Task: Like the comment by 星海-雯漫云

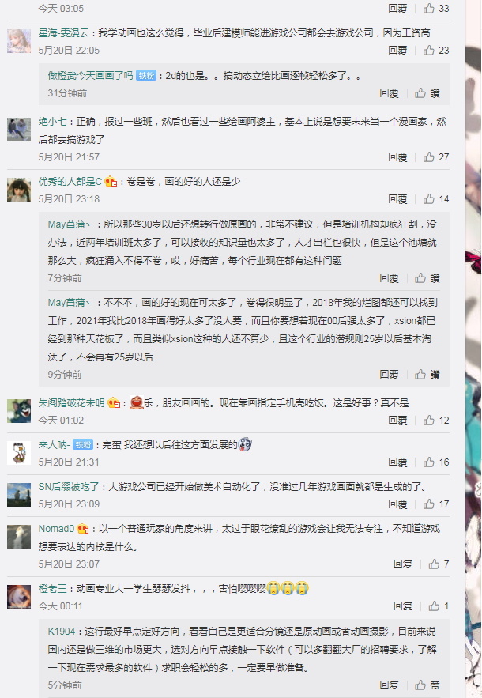Action: [435, 51]
